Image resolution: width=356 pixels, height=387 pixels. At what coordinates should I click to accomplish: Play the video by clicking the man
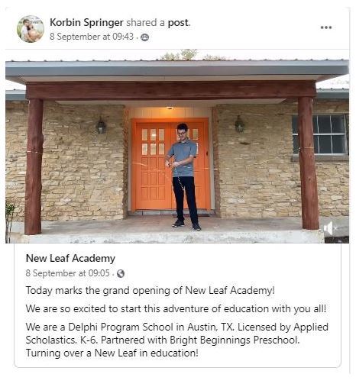[x=184, y=176]
